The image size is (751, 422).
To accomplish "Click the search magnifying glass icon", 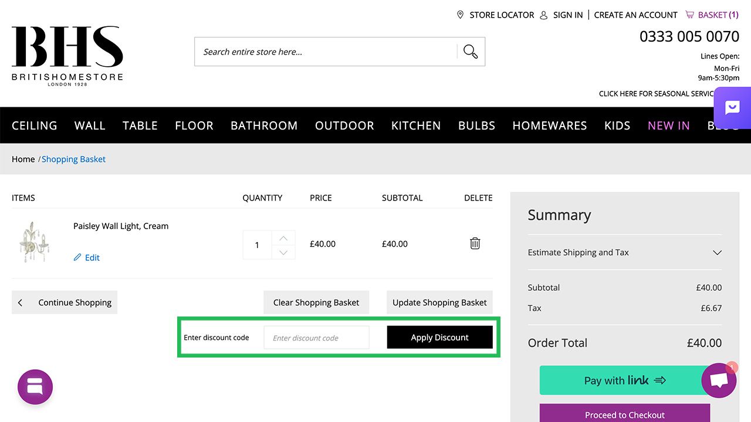I will (471, 52).
